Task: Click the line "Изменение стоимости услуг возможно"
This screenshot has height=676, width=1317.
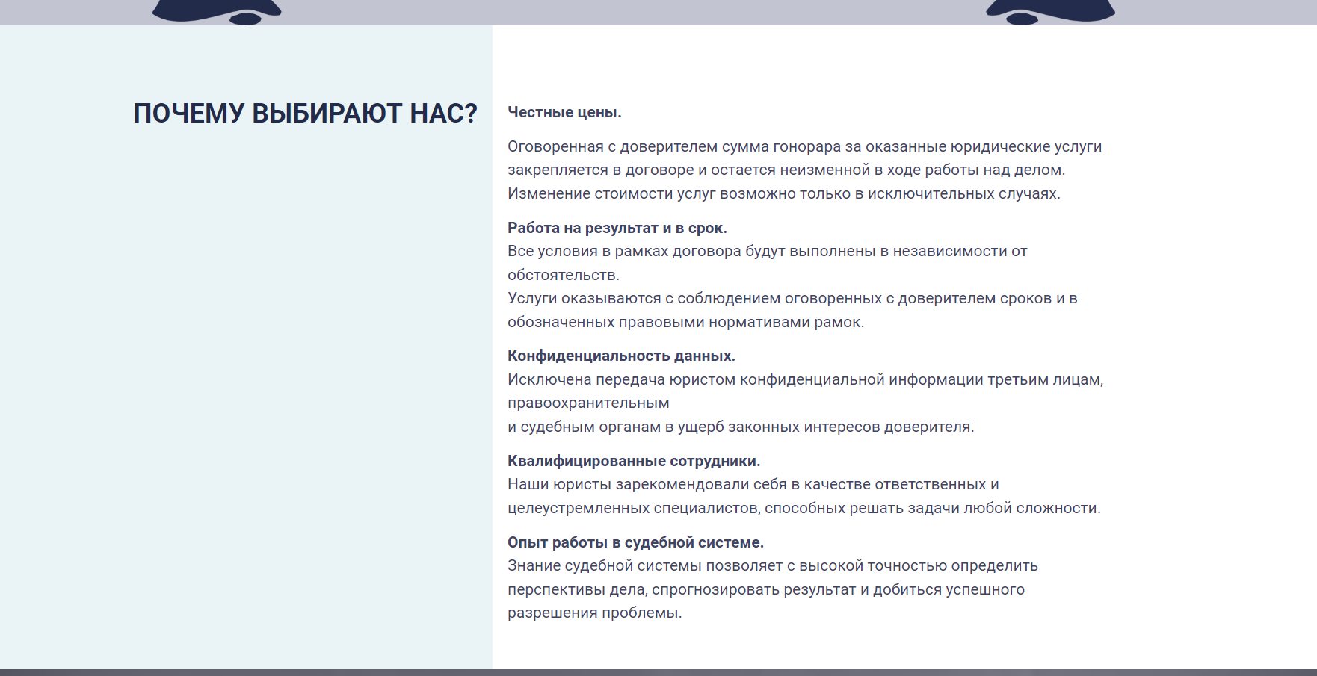Action: (783, 193)
